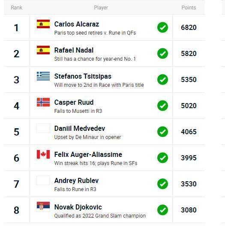Click green qualified checkmark for Casper Ruud

click(163, 106)
